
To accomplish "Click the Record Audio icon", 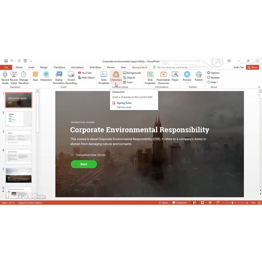I will tap(5, 74).
